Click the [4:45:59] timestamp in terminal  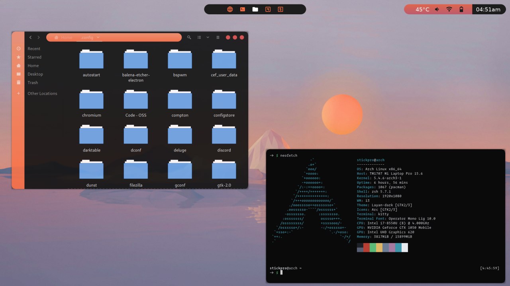click(490, 268)
